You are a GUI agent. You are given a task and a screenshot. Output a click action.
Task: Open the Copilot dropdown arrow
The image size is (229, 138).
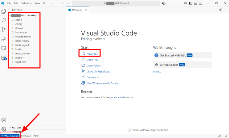167,3
